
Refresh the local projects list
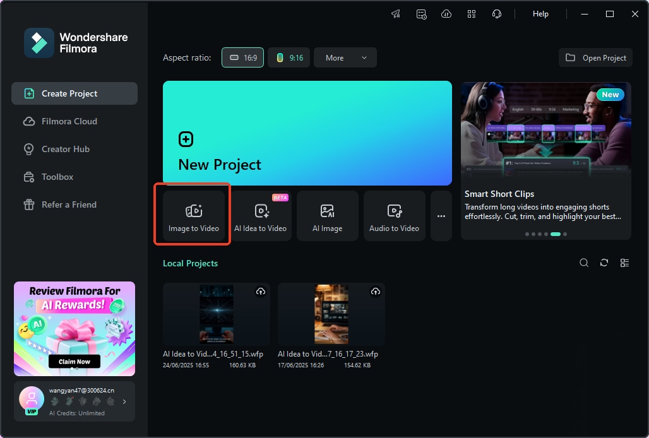click(x=604, y=263)
